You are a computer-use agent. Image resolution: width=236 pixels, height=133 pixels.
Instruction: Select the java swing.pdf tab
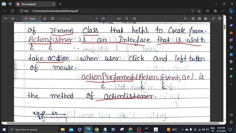tap(36, 4)
